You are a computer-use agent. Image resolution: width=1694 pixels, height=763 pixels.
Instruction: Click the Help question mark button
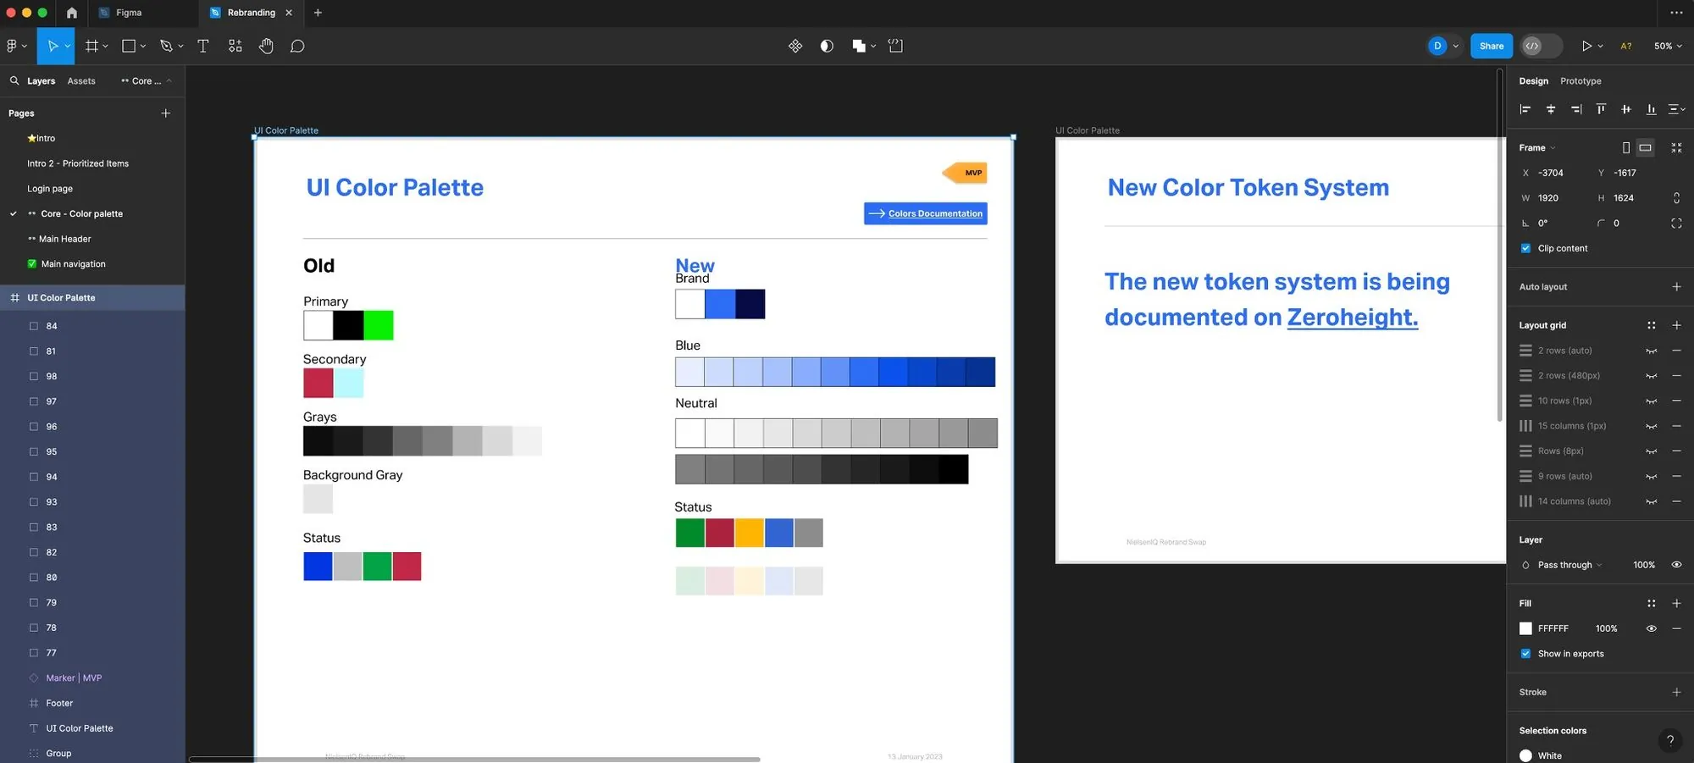1669,740
